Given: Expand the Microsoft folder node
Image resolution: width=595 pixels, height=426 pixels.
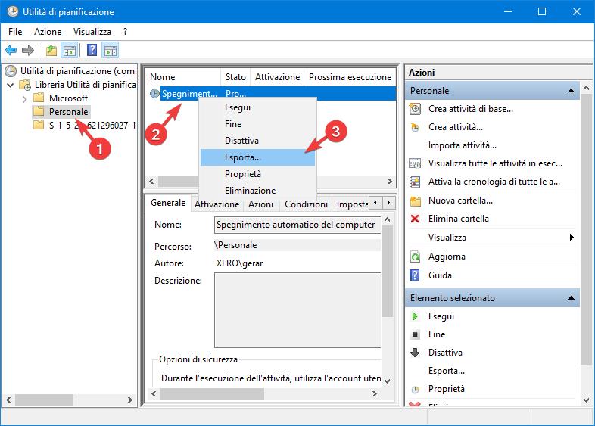Looking at the screenshot, I should (25, 99).
